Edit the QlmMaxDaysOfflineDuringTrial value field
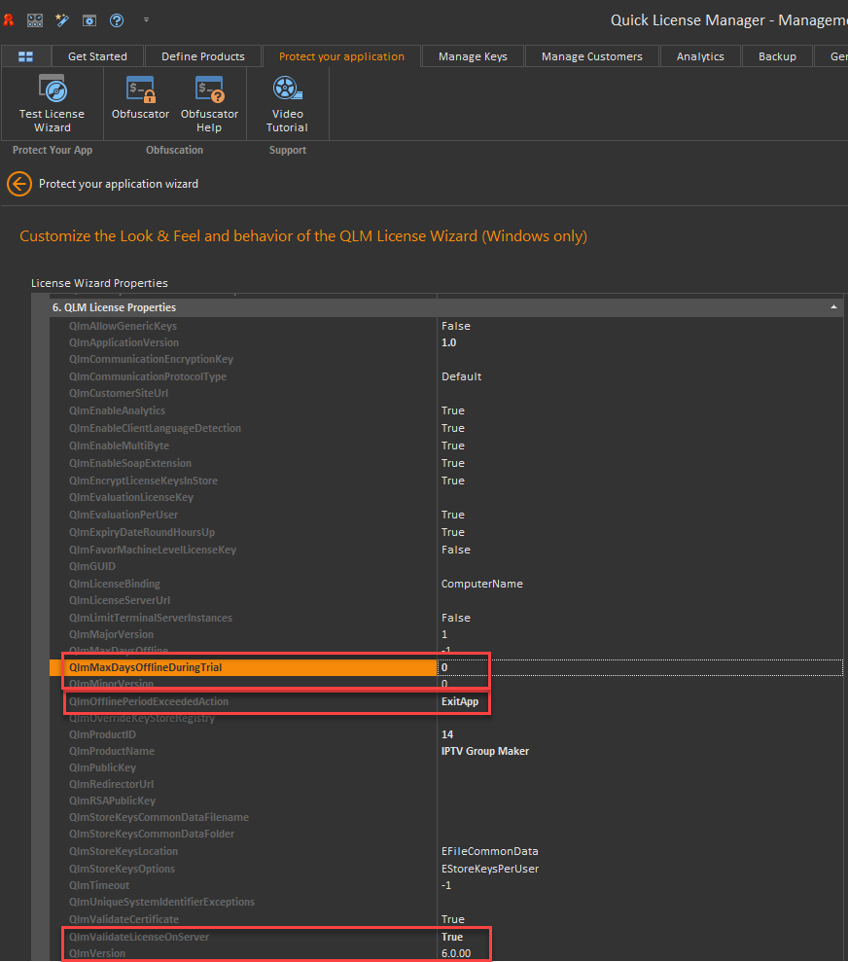The height and width of the screenshot is (962, 848). coord(640,667)
